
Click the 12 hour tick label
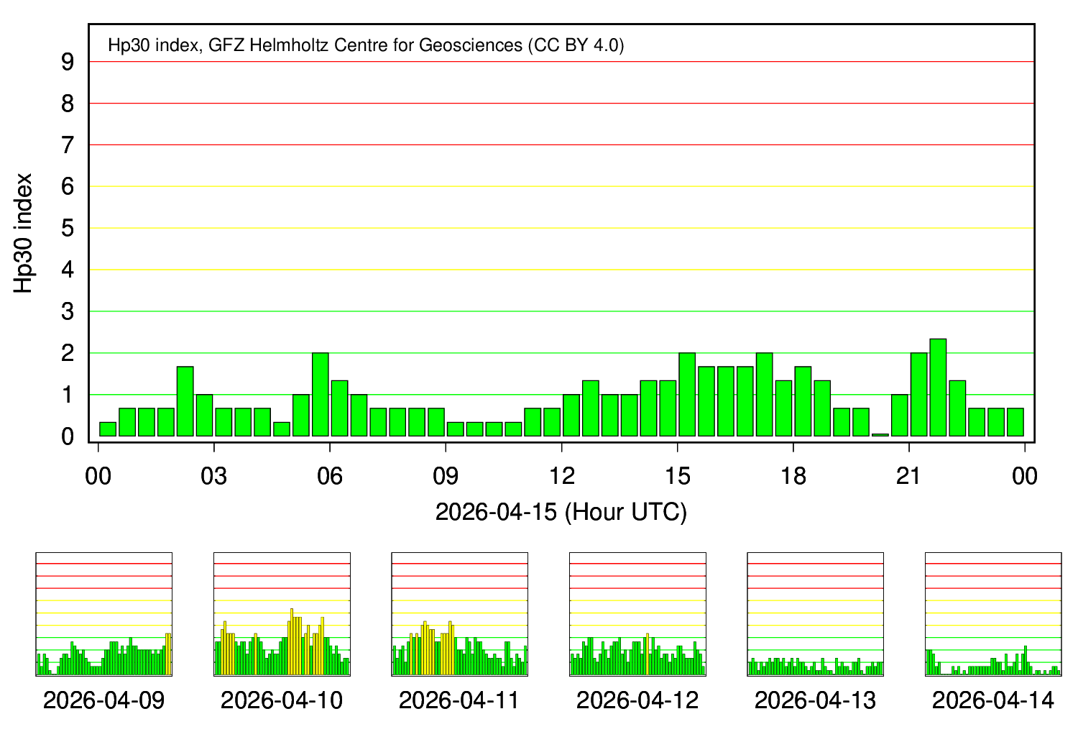pos(561,476)
